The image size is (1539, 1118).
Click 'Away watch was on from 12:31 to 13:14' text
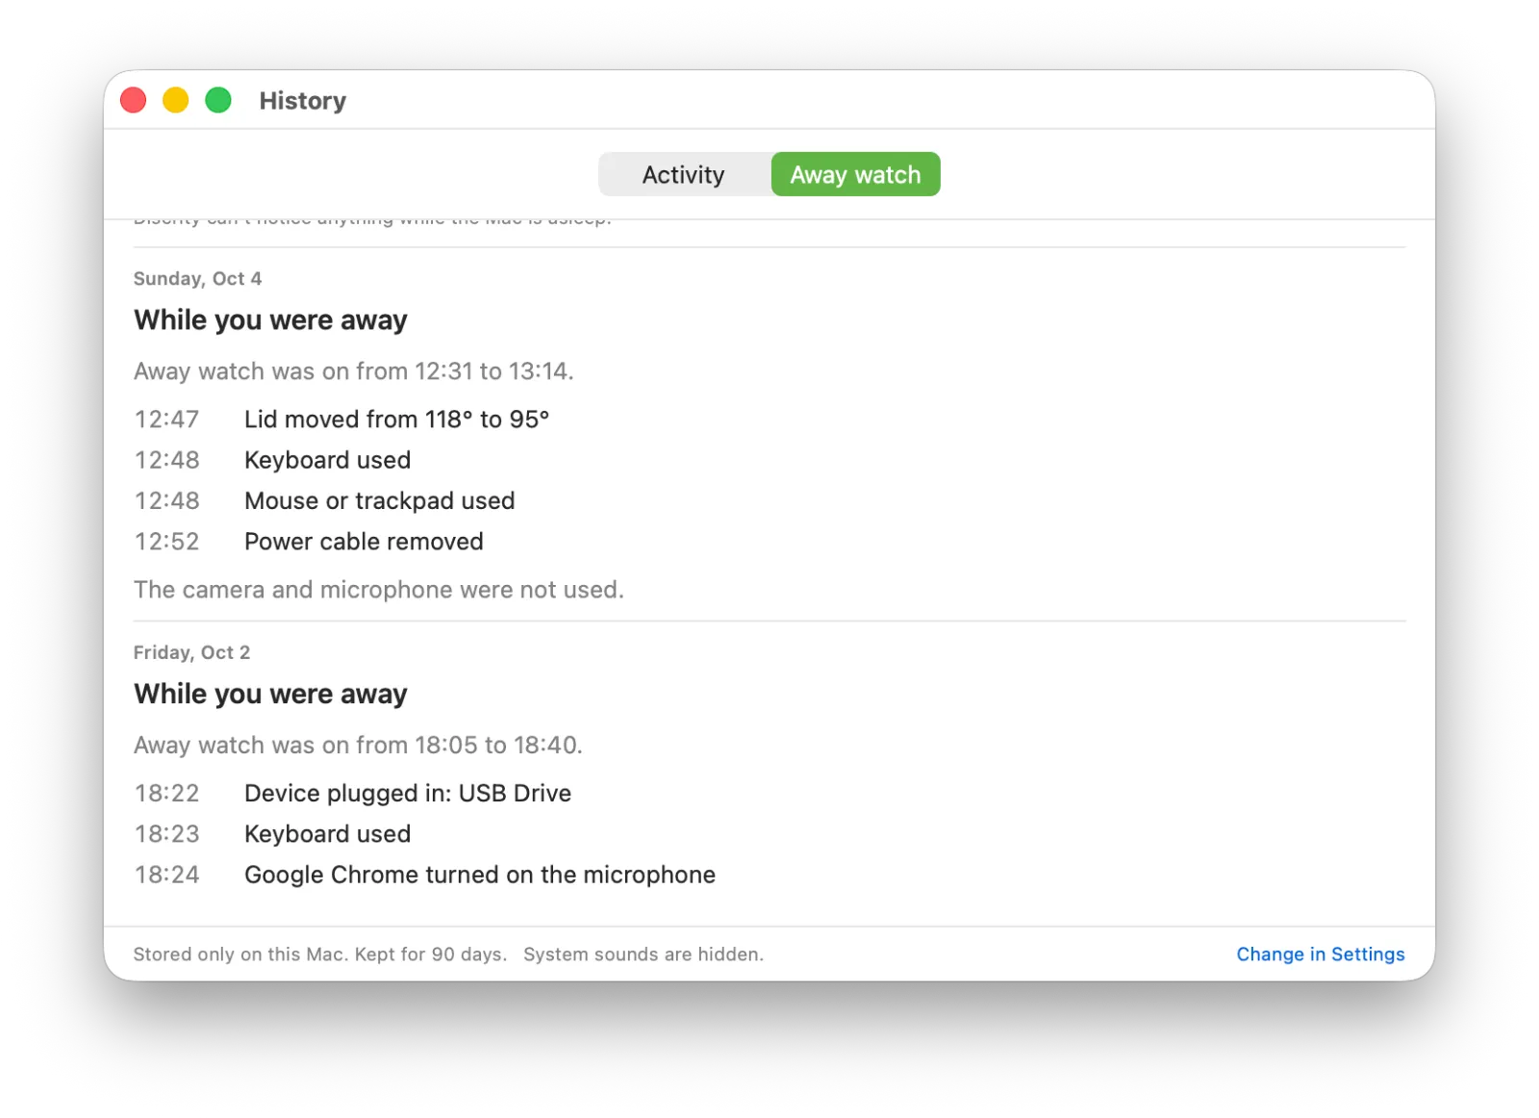pyautogui.click(x=354, y=371)
